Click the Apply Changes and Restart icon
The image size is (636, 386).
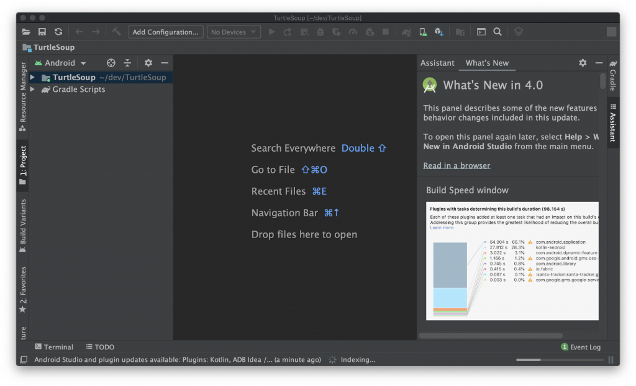pos(288,32)
